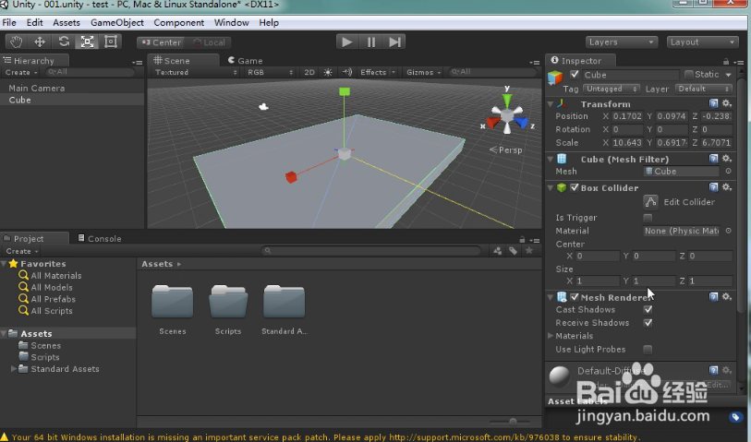Expand the Materials section

tap(551, 336)
